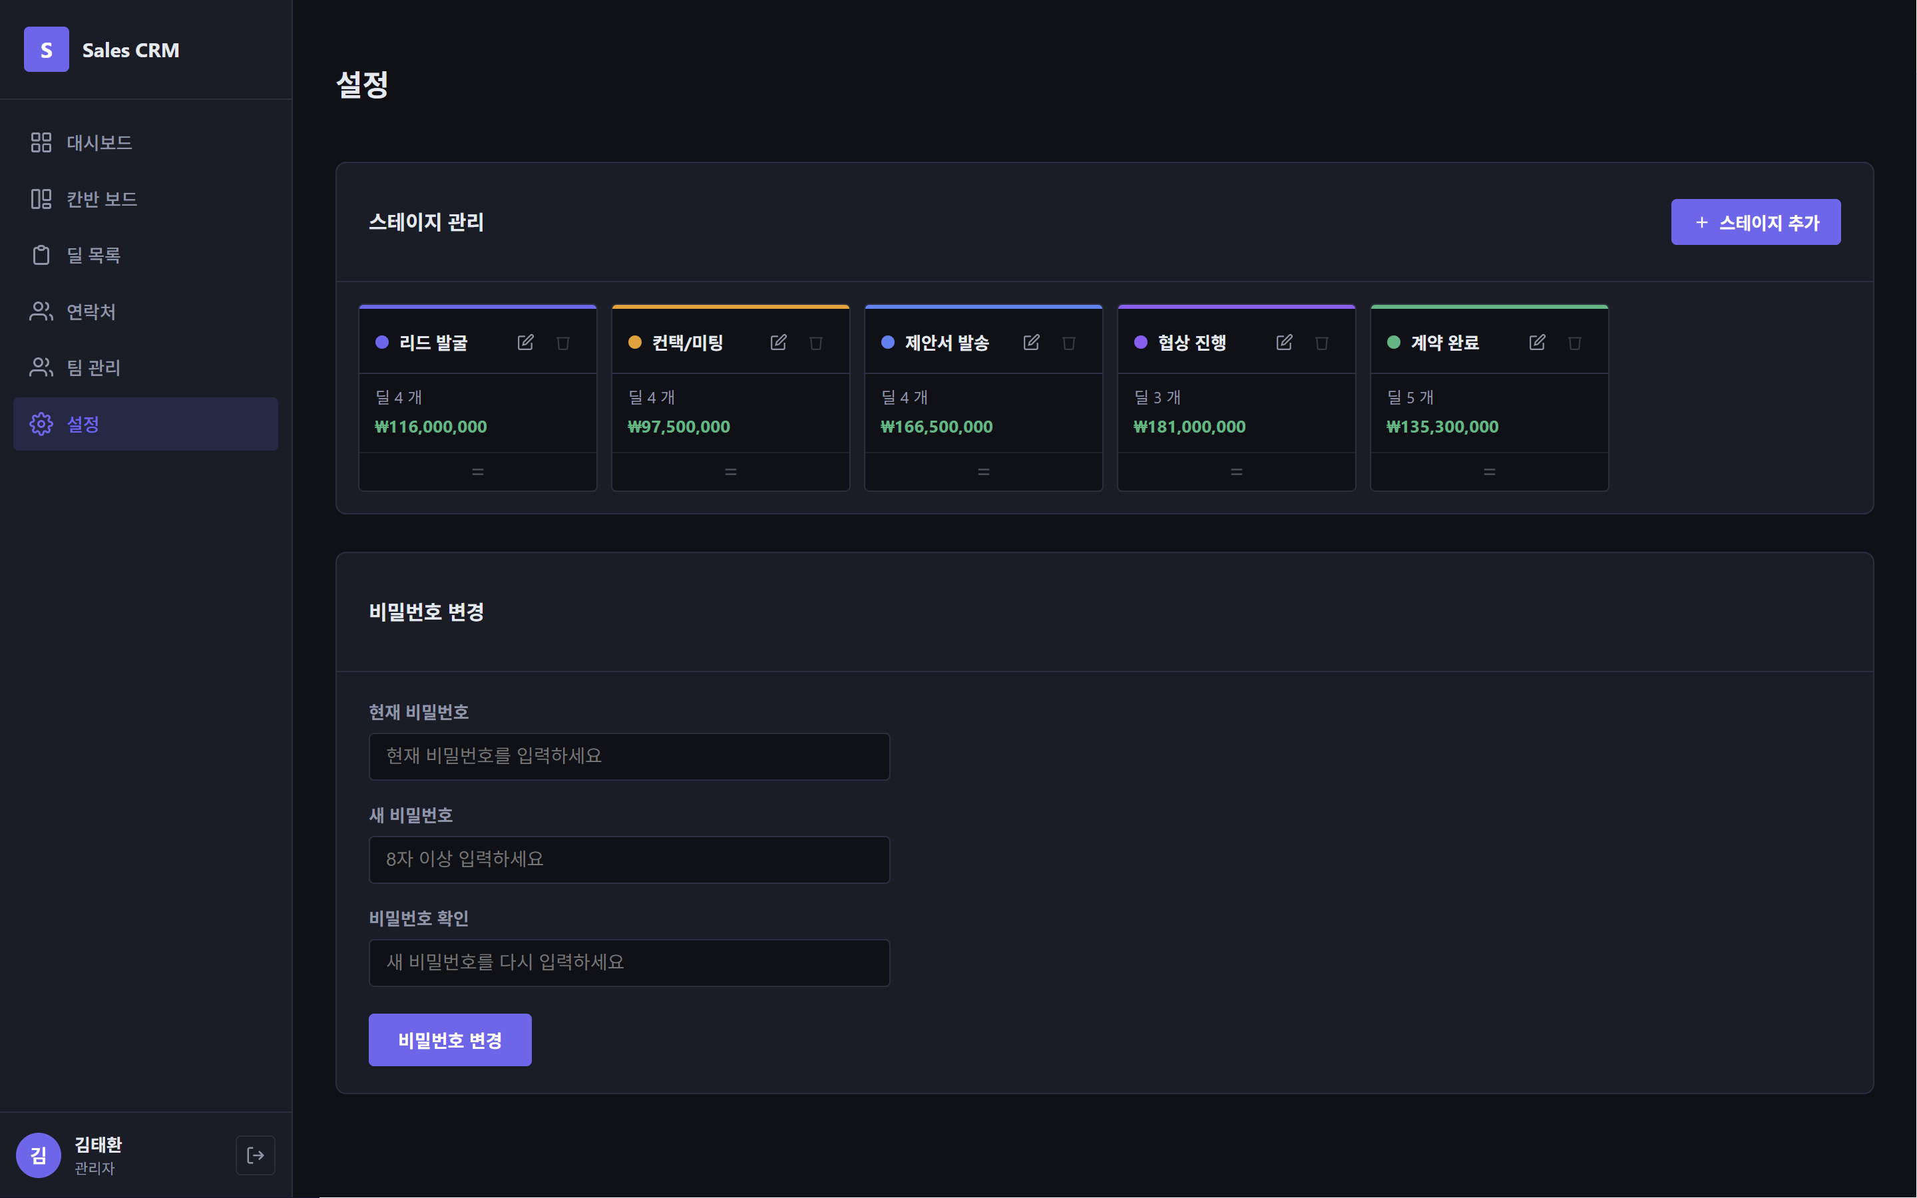Delete the 컨택/미팅 stage
This screenshot has height=1198, width=1917.
click(x=816, y=342)
